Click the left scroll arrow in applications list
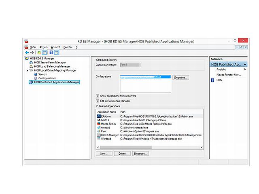Image resolution: width=259 pixels, height=194 pixels. click(98, 147)
